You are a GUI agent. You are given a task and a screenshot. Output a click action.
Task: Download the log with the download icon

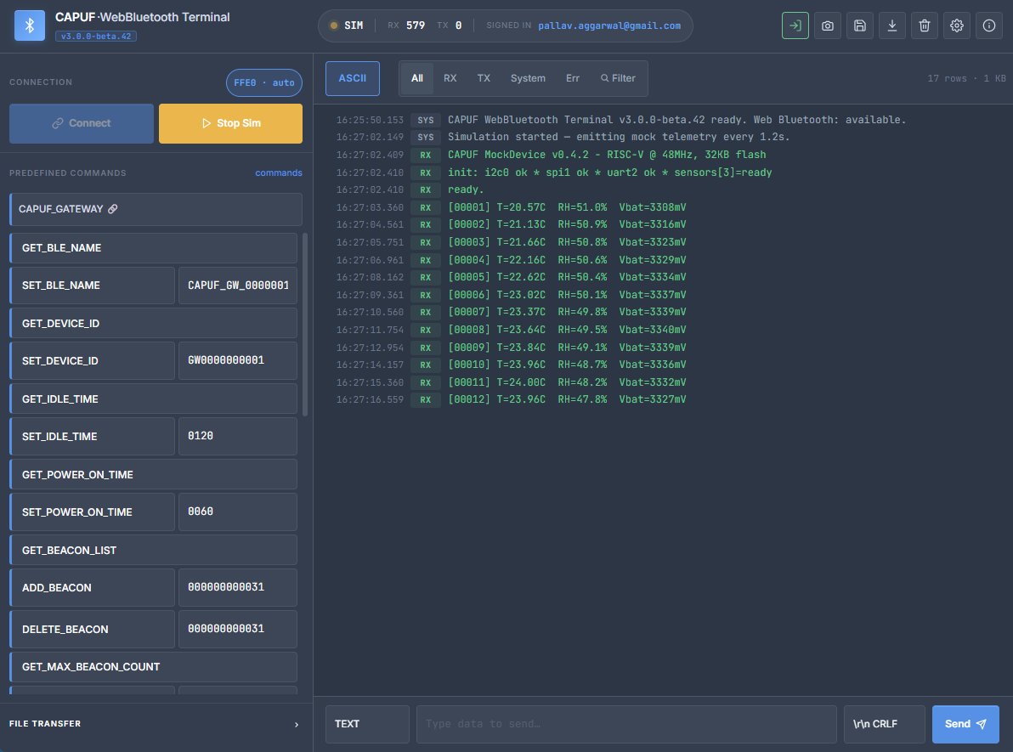pyautogui.click(x=891, y=25)
